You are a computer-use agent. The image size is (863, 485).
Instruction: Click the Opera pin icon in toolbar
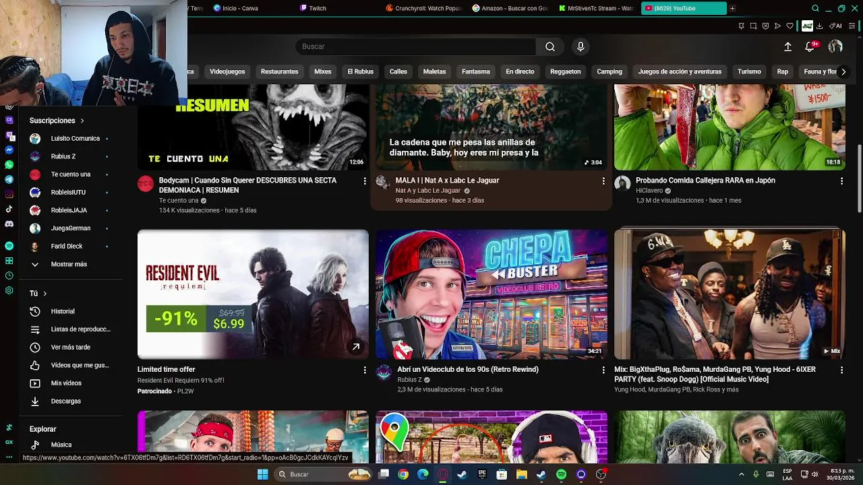tap(741, 26)
